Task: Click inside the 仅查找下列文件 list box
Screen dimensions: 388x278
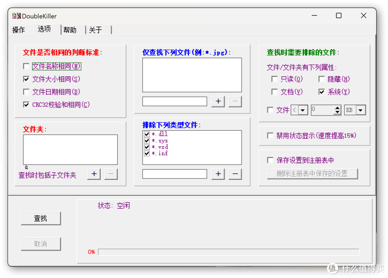Action: [x=192, y=75]
